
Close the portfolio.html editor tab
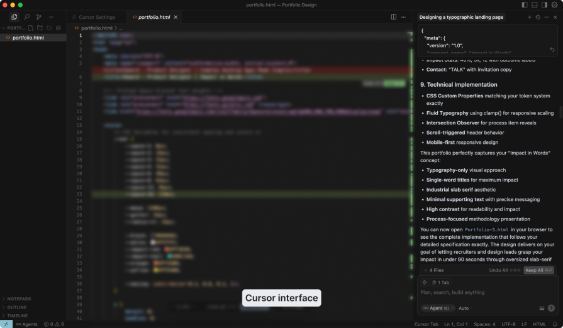pos(176,17)
